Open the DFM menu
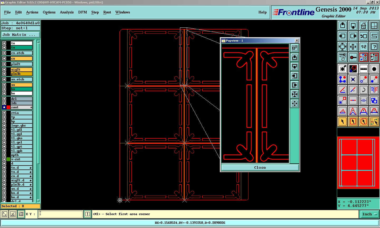 (82, 12)
